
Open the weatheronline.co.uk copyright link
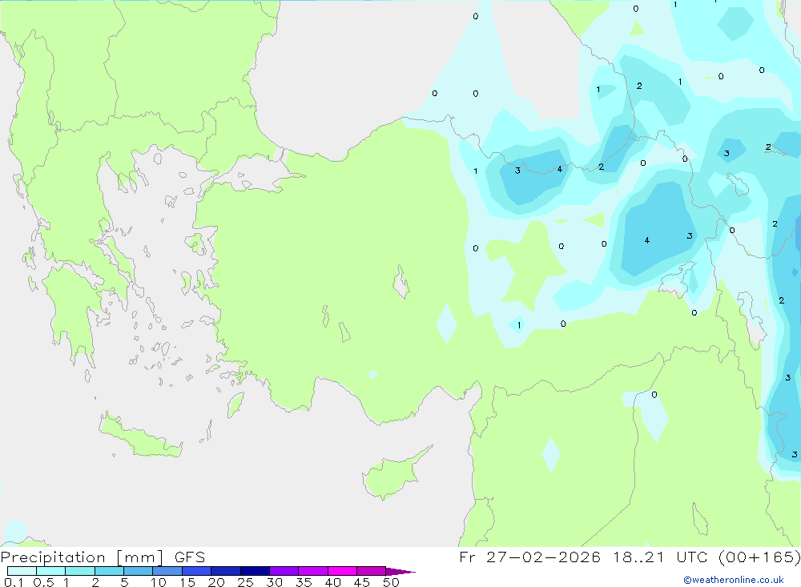(x=734, y=580)
